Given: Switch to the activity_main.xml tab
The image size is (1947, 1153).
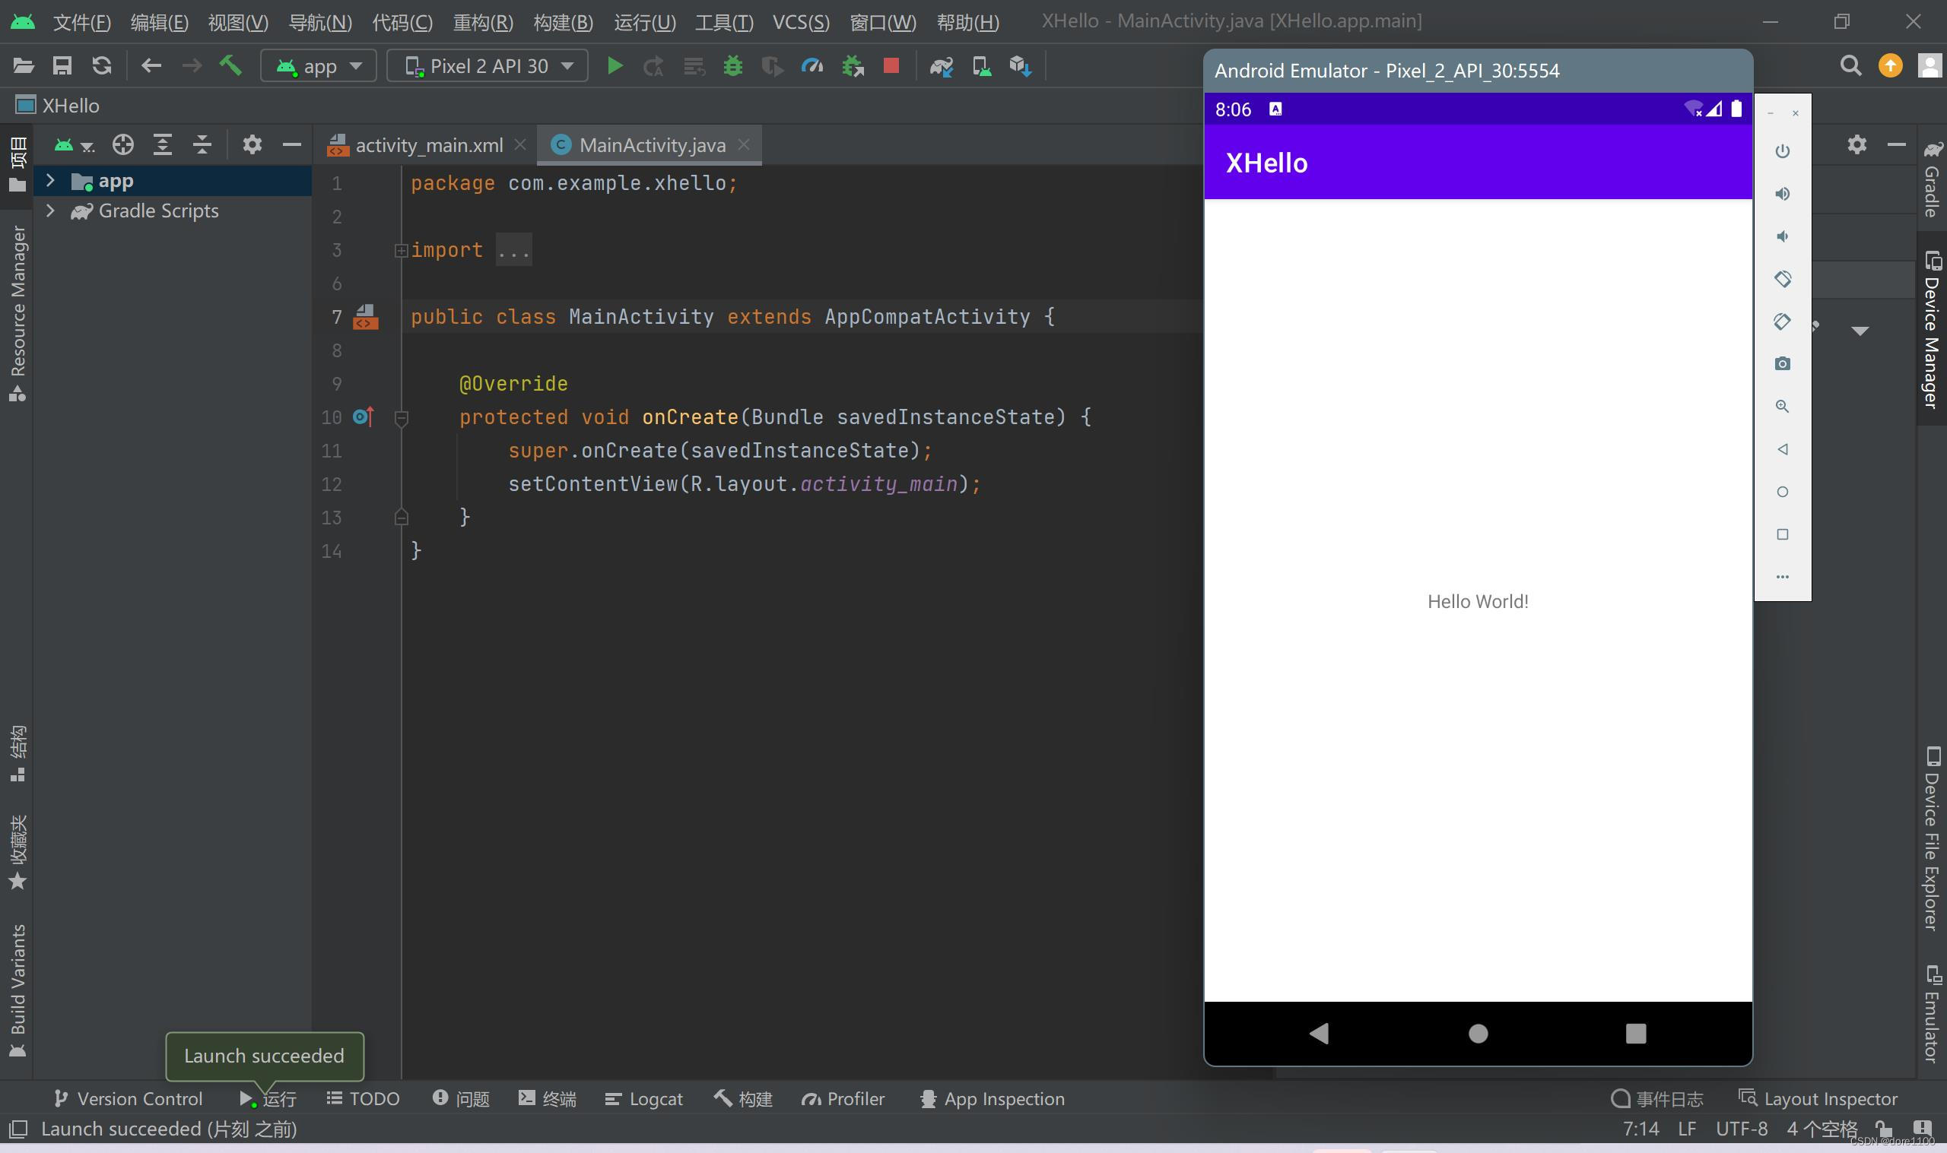Looking at the screenshot, I should click(427, 145).
